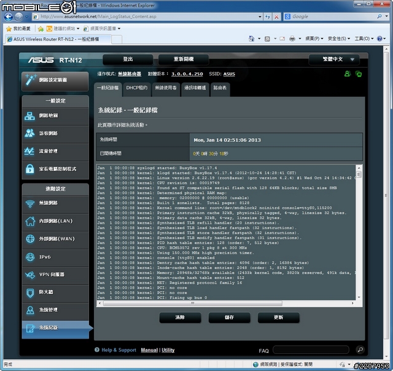Click the 無線網路 wireless Wi-Fi icon
The height and width of the screenshot is (371, 393).
[x=30, y=203]
